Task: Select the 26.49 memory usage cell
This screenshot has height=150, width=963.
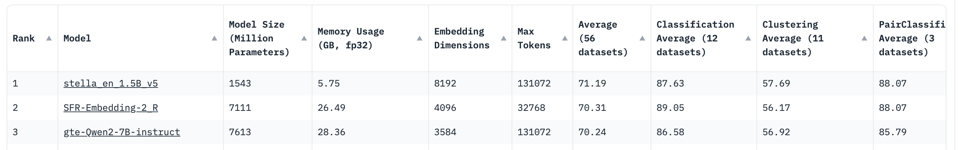Action: click(332, 108)
